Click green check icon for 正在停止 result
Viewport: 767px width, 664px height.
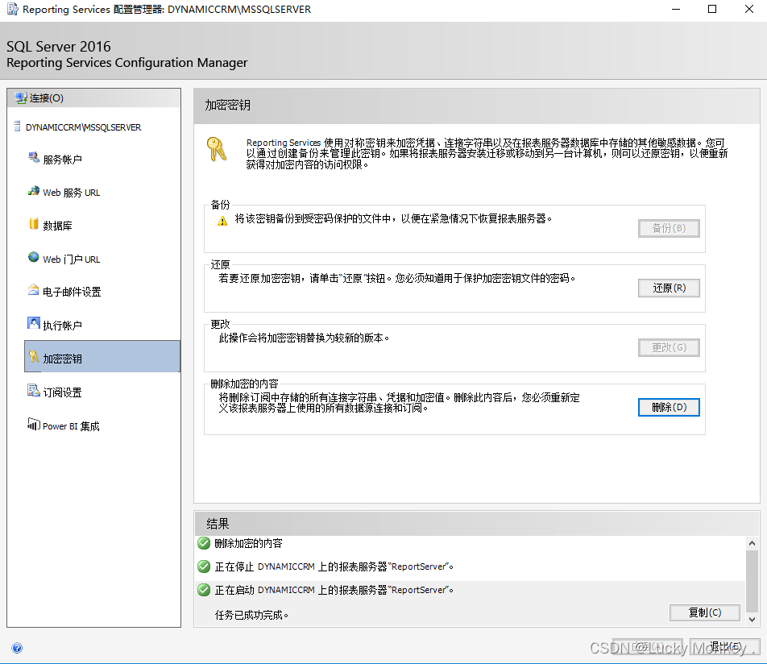[x=204, y=566]
